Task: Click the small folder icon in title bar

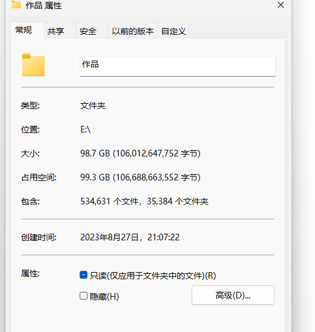Action: [x=16, y=4]
